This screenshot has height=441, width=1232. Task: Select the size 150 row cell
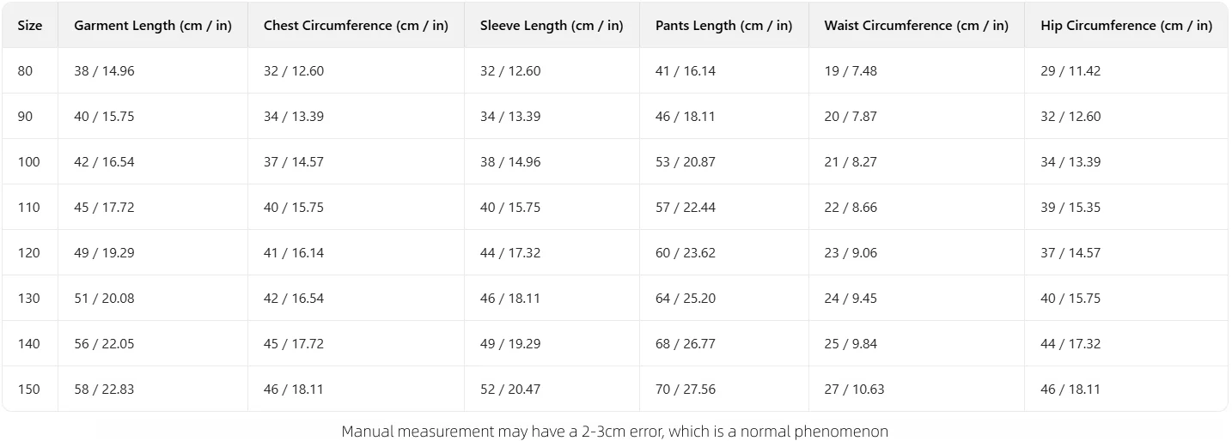tap(28, 390)
